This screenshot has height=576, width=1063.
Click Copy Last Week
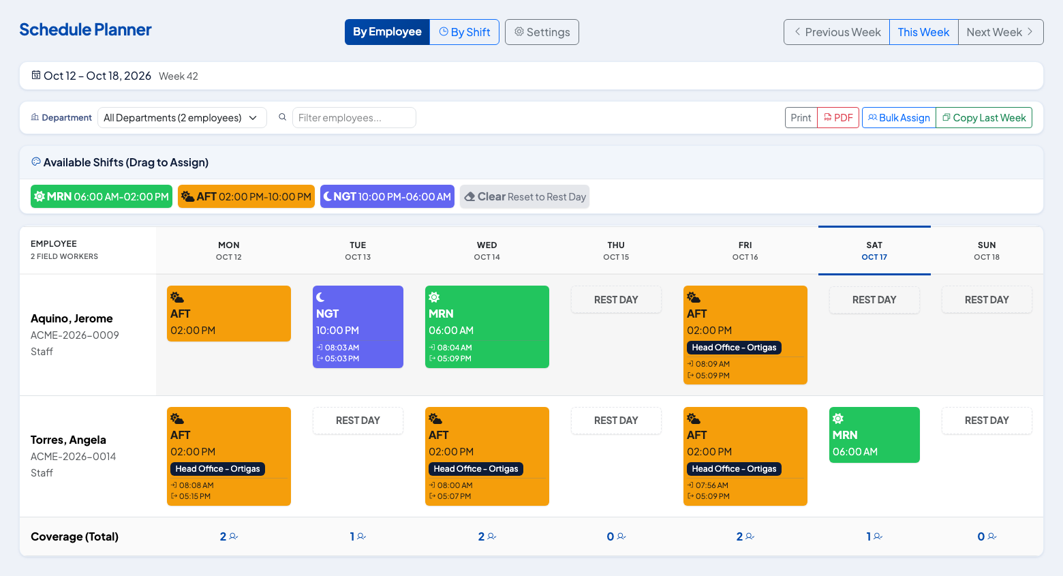[984, 117]
